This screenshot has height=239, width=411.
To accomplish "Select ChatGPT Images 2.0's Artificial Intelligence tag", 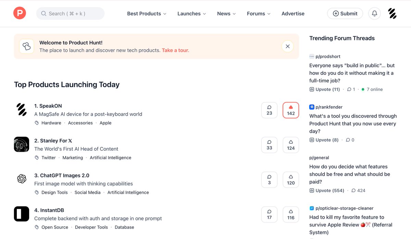I will pyautogui.click(x=128, y=192).
